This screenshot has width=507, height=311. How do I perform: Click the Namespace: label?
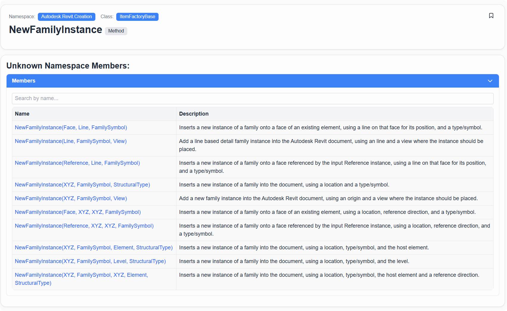(22, 17)
